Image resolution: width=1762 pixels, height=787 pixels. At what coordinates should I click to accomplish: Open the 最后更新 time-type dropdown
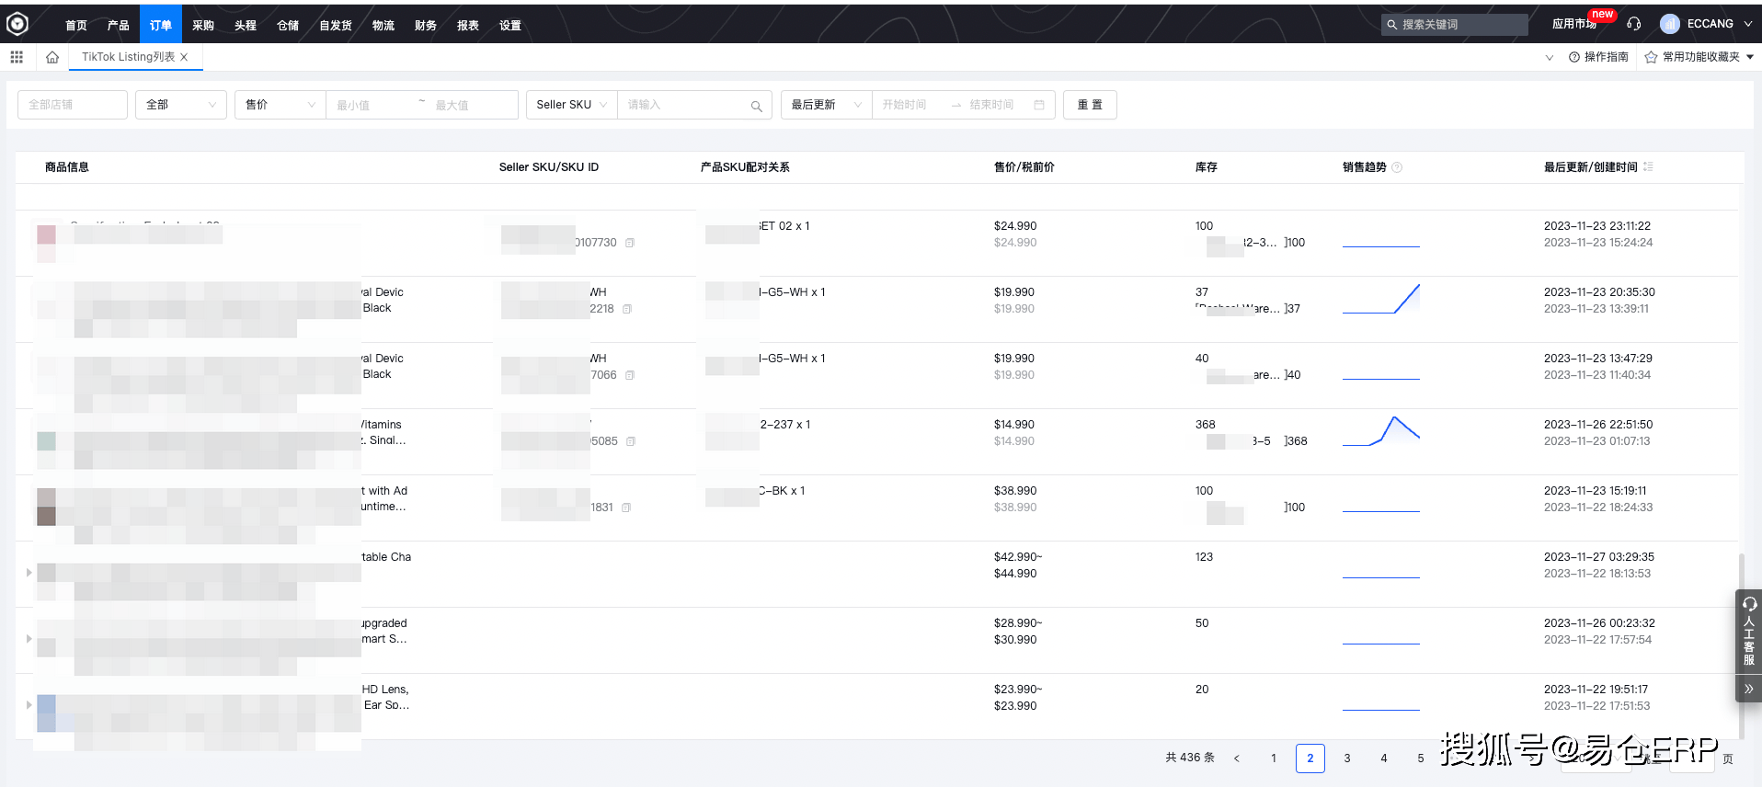pyautogui.click(x=826, y=105)
